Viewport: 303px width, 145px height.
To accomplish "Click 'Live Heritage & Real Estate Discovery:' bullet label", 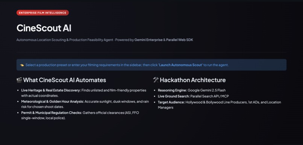I will point(51,90).
